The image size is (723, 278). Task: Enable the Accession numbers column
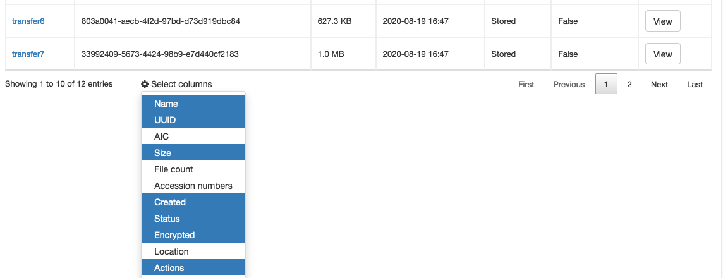point(193,186)
